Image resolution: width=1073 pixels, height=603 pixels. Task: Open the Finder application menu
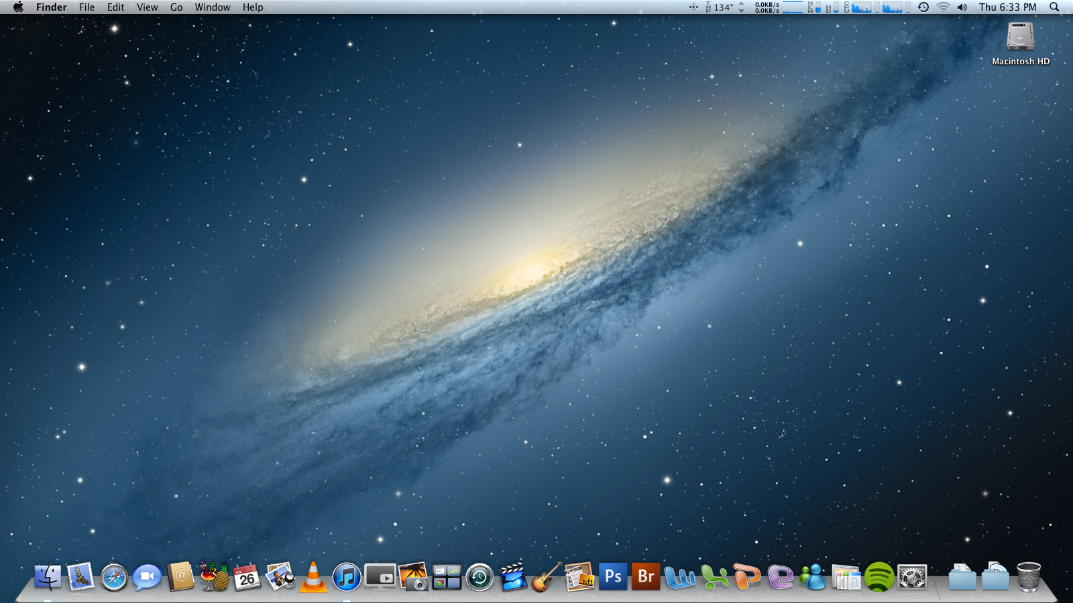[52, 7]
